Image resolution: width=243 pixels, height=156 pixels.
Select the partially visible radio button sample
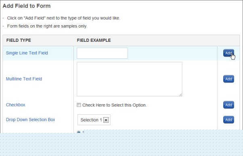click(x=79, y=132)
